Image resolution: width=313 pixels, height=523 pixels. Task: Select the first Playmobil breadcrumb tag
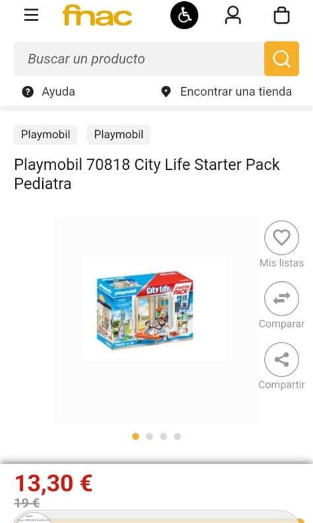tap(46, 135)
